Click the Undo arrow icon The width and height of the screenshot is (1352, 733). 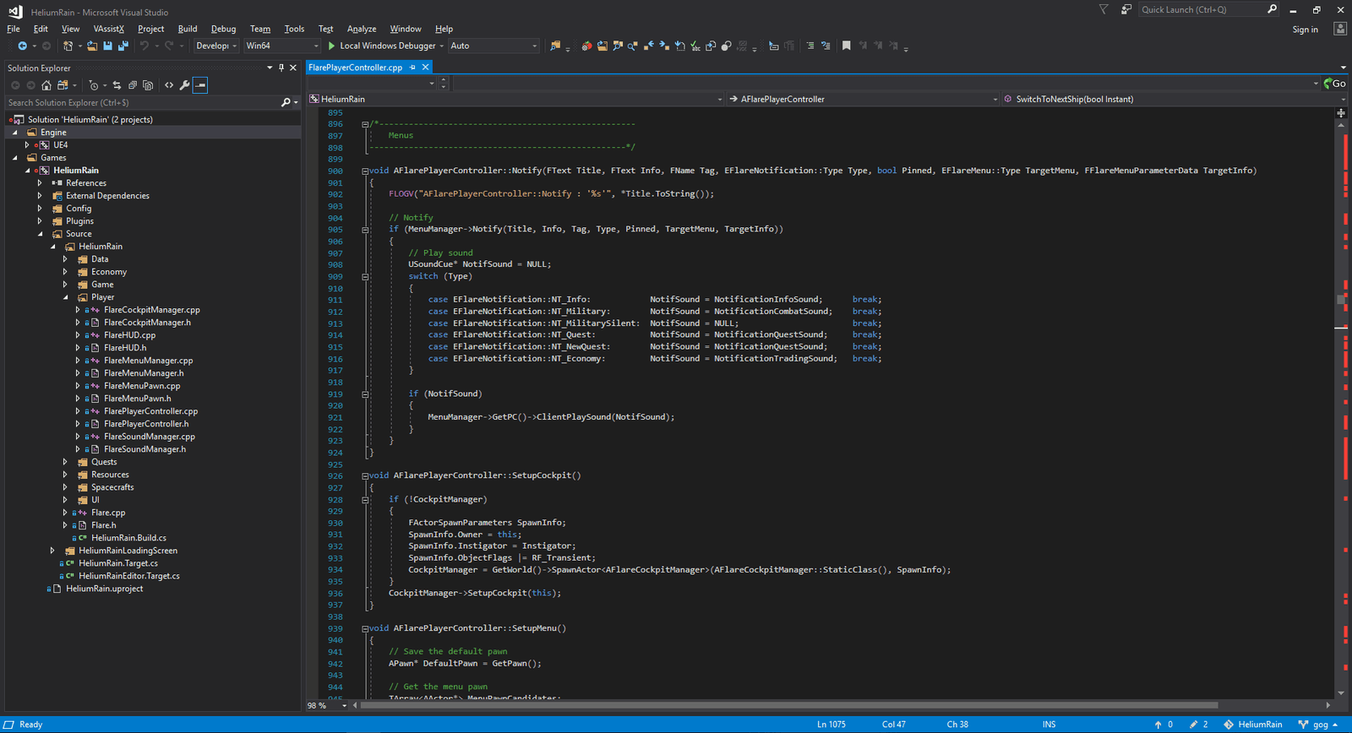(x=144, y=46)
